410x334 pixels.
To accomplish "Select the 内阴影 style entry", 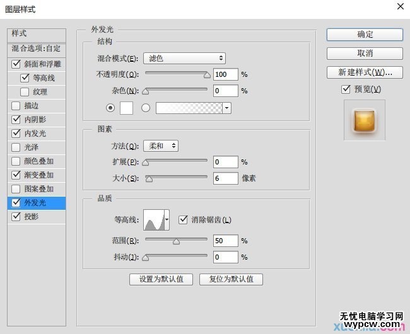I will [x=37, y=119].
